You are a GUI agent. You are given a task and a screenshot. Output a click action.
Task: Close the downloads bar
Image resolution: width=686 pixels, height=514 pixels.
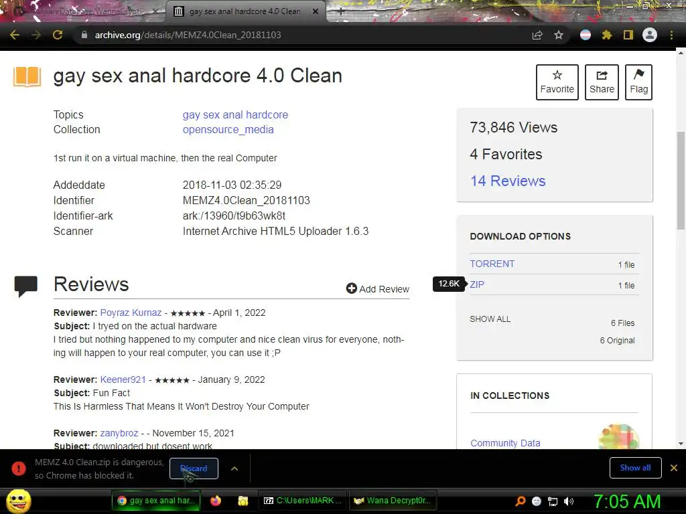pyautogui.click(x=674, y=468)
